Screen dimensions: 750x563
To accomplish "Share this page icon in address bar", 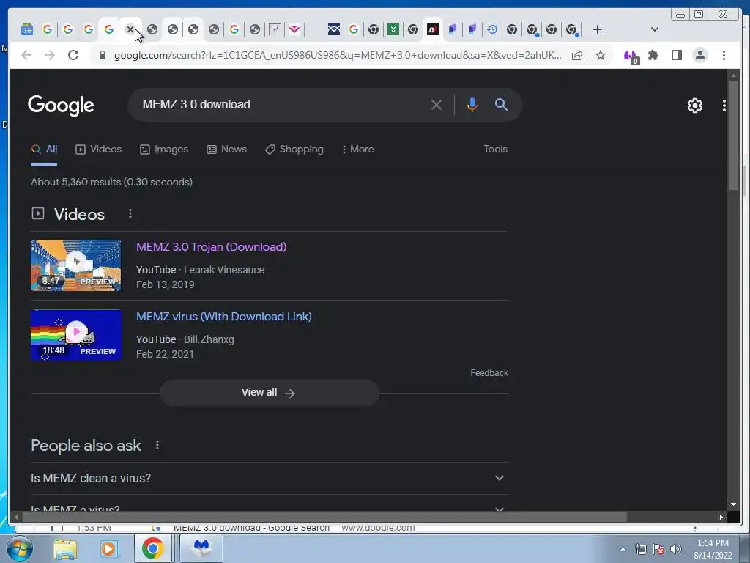I will point(577,56).
